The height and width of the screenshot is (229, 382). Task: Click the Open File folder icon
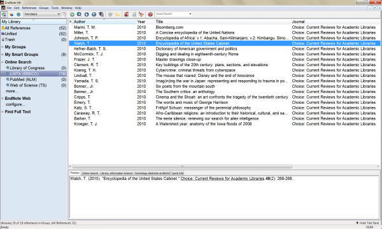118,15
